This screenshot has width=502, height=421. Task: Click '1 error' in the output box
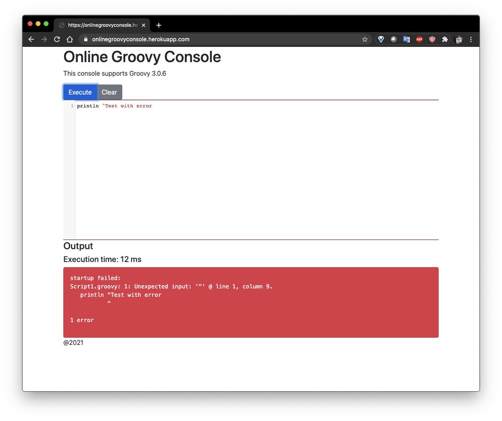82,320
